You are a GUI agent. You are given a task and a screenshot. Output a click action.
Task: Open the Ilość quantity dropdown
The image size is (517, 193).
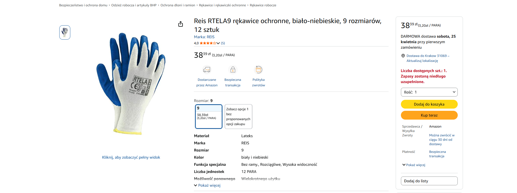tap(429, 92)
